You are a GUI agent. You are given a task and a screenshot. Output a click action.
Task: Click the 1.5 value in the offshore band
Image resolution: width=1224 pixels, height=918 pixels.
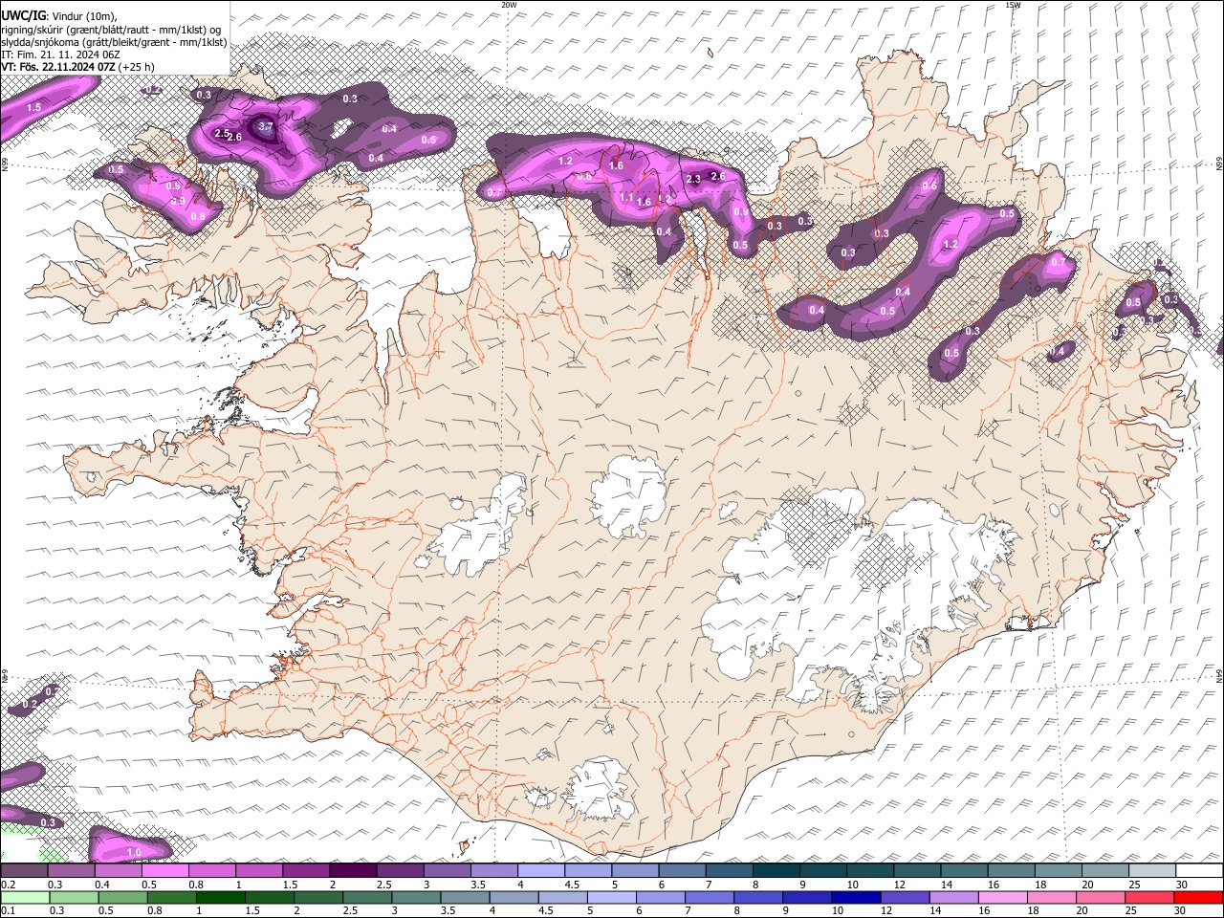33,107
